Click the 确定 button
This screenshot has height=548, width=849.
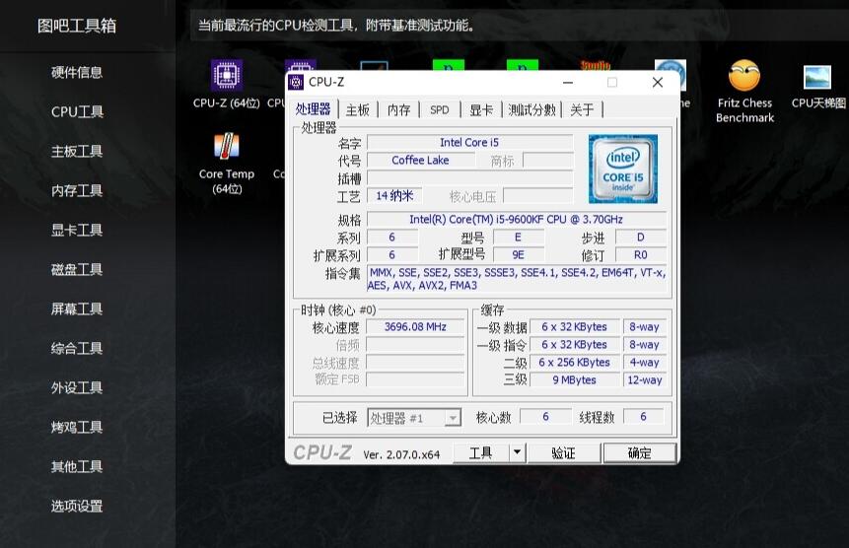pos(639,452)
